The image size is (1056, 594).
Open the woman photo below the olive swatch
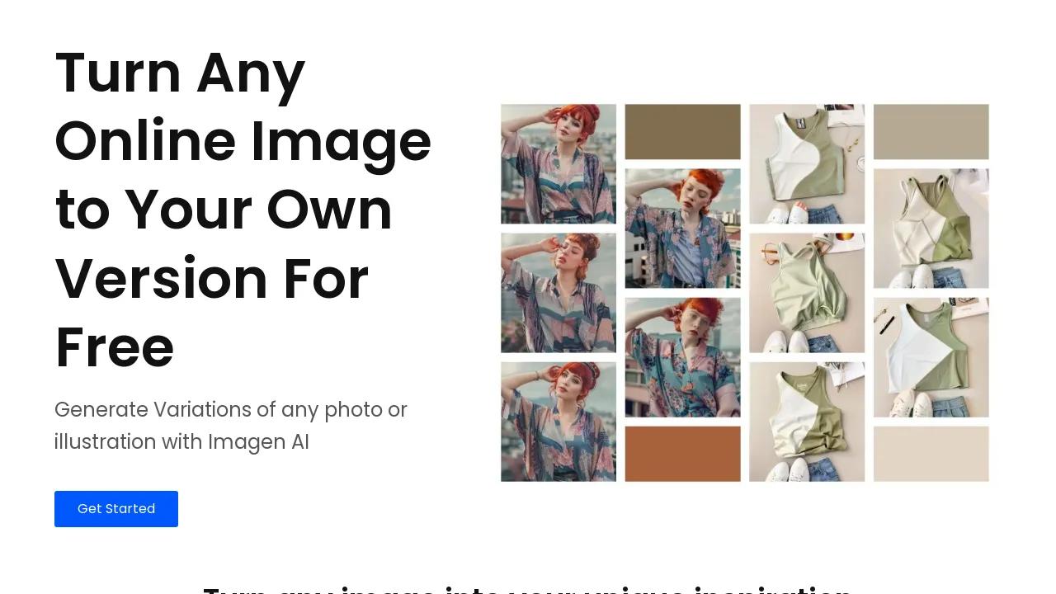(x=682, y=229)
